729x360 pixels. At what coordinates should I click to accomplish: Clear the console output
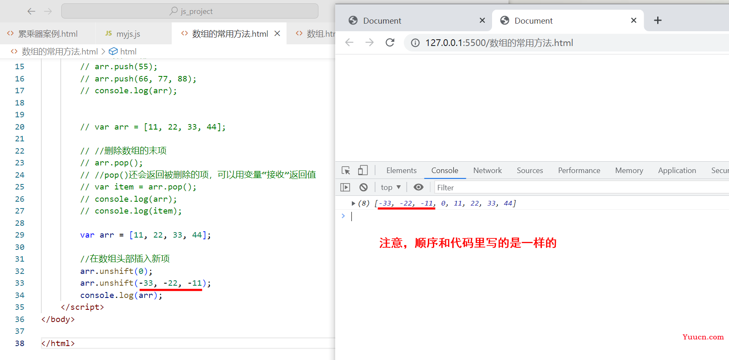(x=363, y=187)
